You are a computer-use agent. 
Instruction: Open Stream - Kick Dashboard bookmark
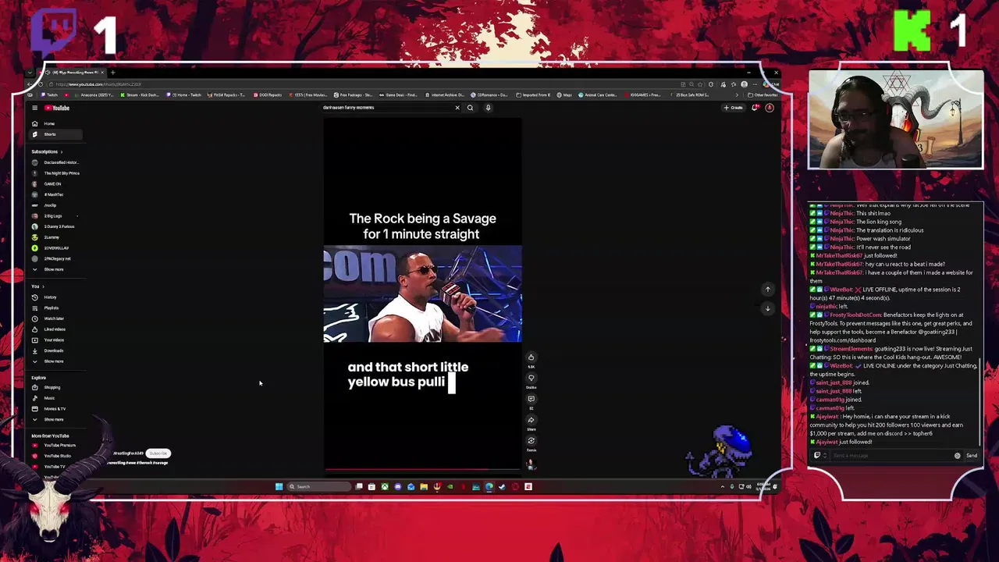tap(140, 95)
